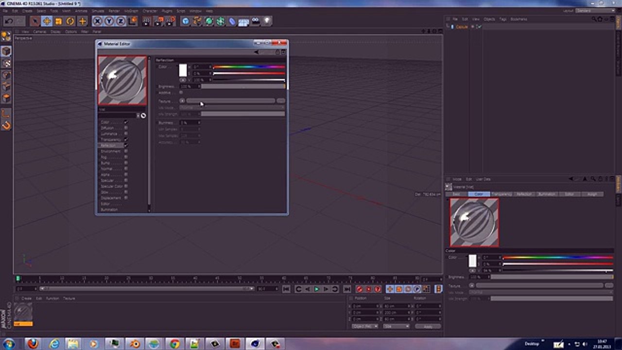The height and width of the screenshot is (350, 622).
Task: Toggle X axis lock
Action: point(97,21)
